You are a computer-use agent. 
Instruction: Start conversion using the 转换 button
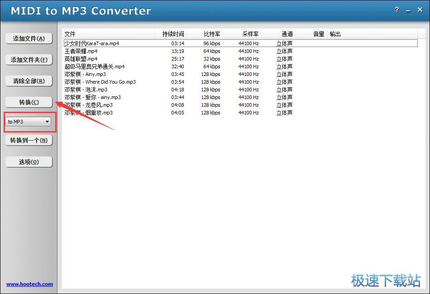point(29,102)
